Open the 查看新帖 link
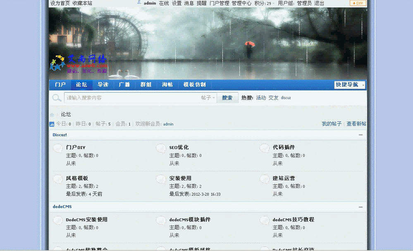The height and width of the screenshot is (251, 413). coord(356,124)
